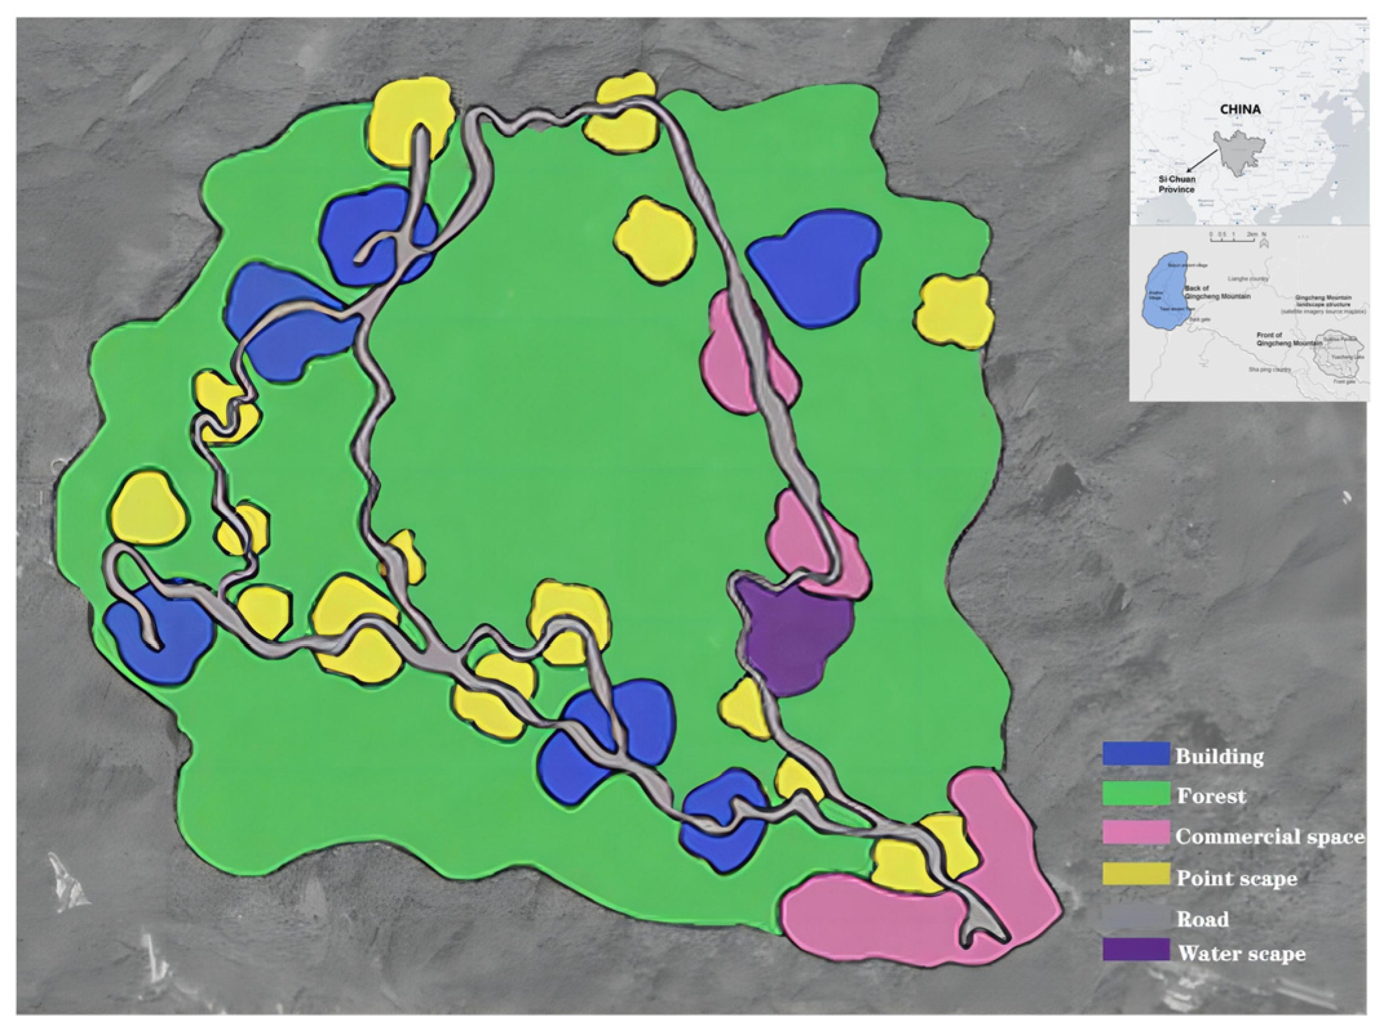
Task: Click 'Qingcheng Mountain landscape structure' caption
Action: (x=1323, y=304)
